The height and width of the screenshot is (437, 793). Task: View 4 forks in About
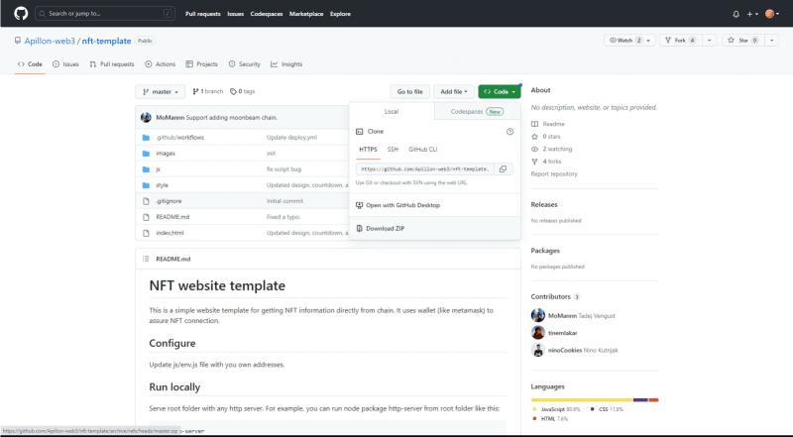[x=546, y=162]
